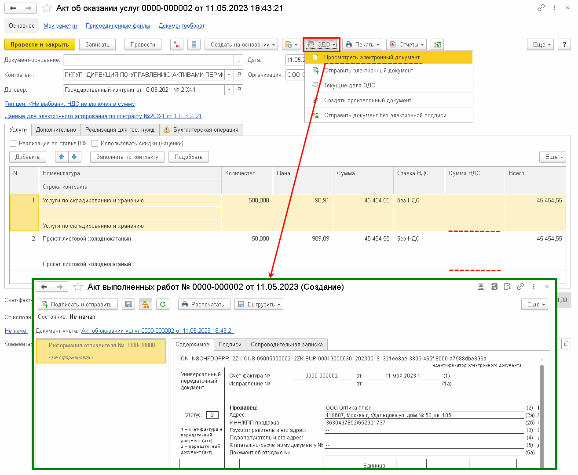This screenshot has height=475, width=578.
Task: Move row down with the blue down arrow
Action: [74, 157]
